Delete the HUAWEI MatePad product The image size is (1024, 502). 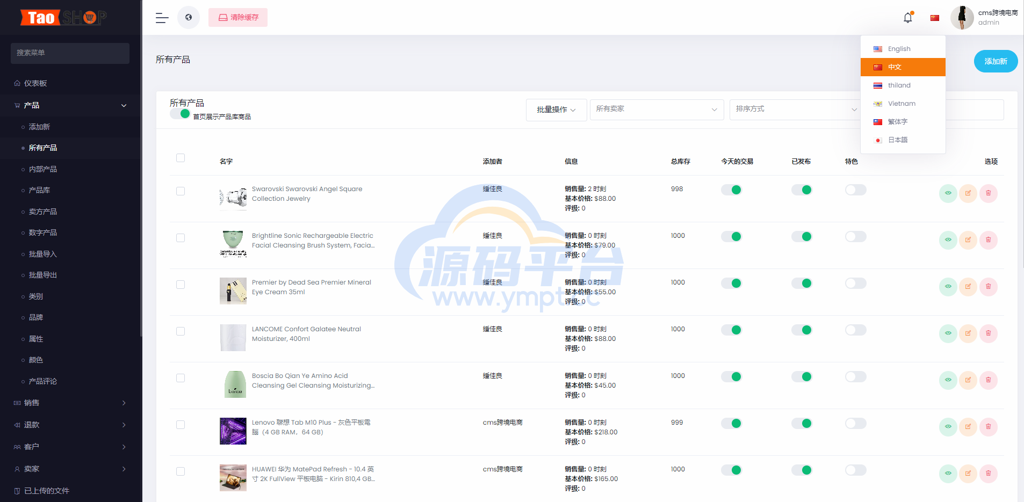coord(989,474)
